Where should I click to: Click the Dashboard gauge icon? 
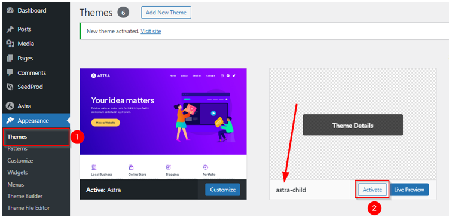[10, 11]
